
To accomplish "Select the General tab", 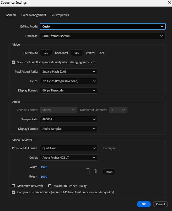I will [10, 15].
